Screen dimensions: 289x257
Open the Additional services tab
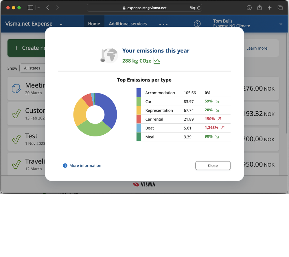coord(128,24)
